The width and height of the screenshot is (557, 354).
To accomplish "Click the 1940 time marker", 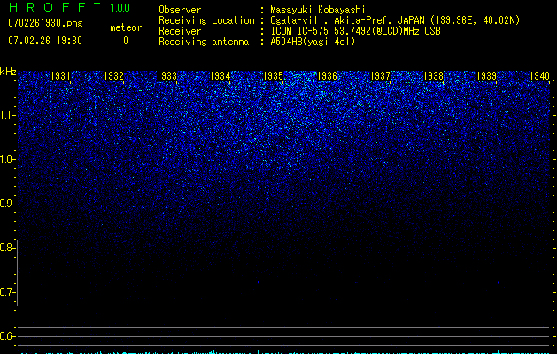I will 540,75.
